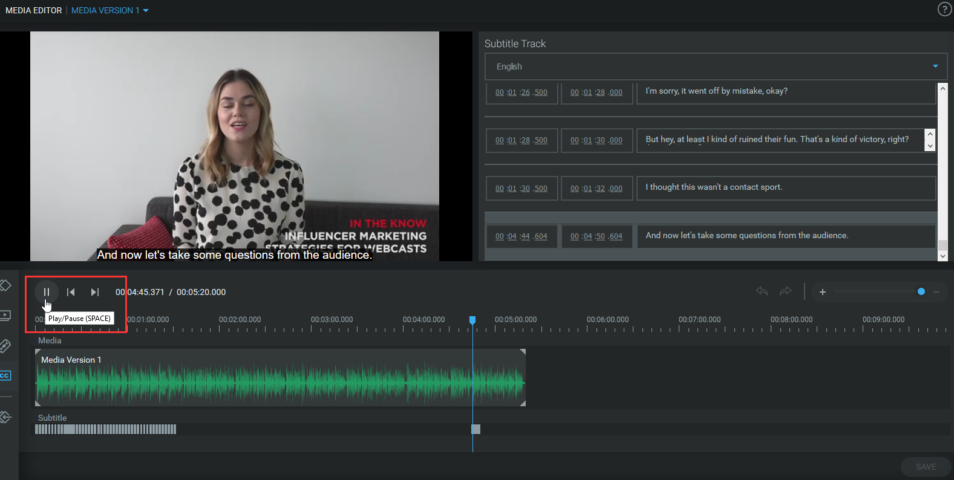
Task: Open the media screen tool in the sidebar
Action: point(5,316)
